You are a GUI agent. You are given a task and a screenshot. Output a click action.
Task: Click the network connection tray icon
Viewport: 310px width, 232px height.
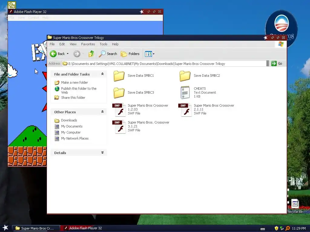pos(282,228)
